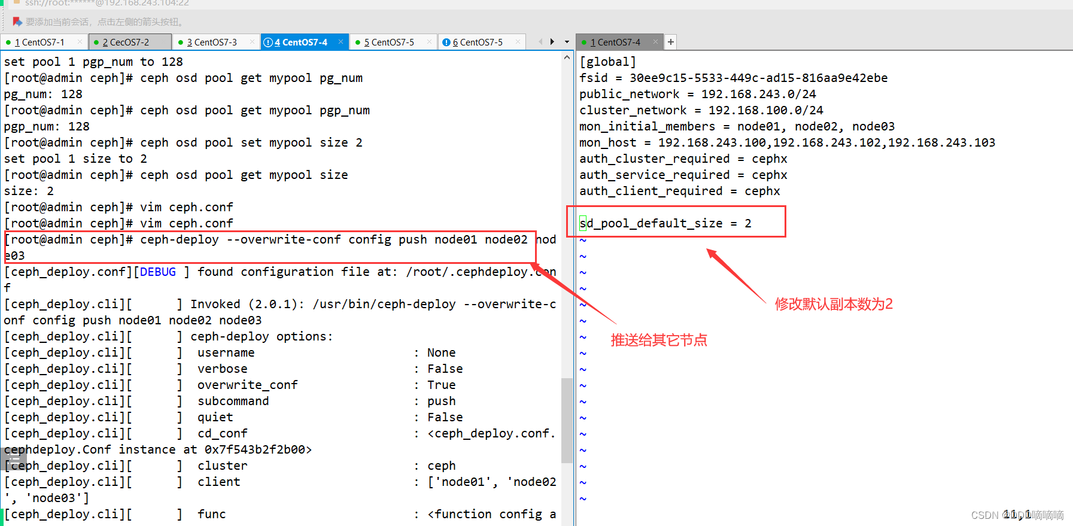Click the 'username : None' option row
Screen dimensions: 1073x526
[x=230, y=352]
